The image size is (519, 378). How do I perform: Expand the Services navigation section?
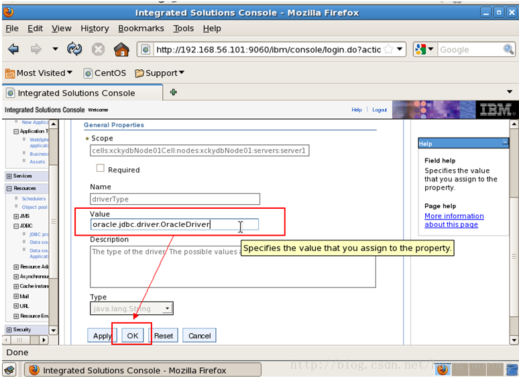pos(9,177)
